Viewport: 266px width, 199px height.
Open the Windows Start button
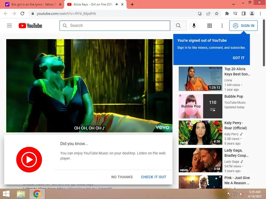6,194
